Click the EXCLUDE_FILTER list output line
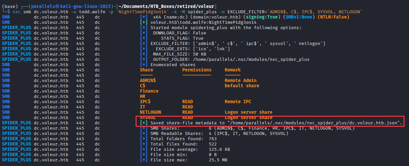Viewport: 409px width, 166px height. coord(238,43)
